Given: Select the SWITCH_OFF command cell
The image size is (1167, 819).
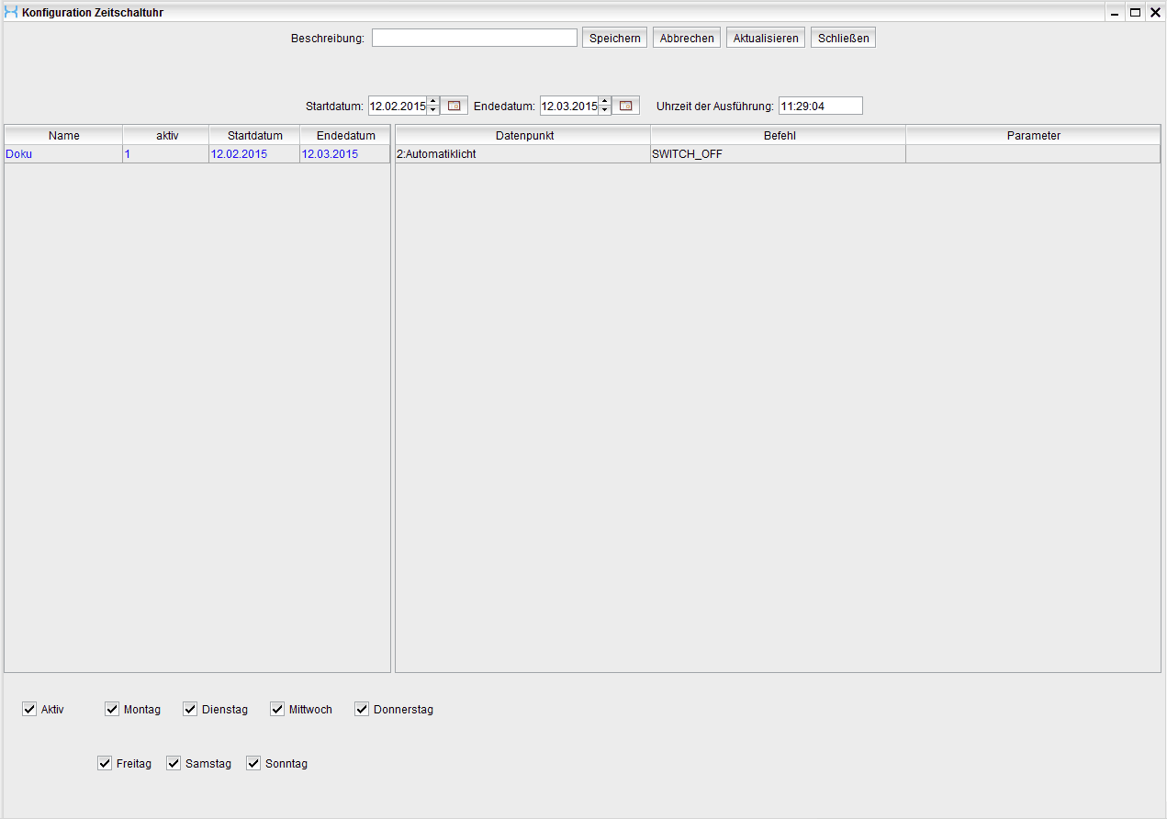Looking at the screenshot, I should click(x=778, y=154).
